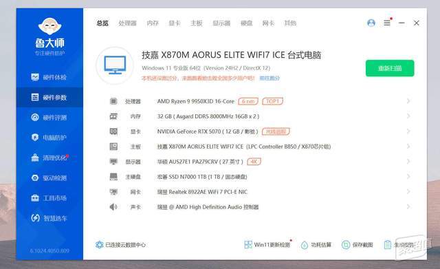The width and height of the screenshot is (440, 269).
Task: Open 工具市场 tool market
Action: click(49, 198)
